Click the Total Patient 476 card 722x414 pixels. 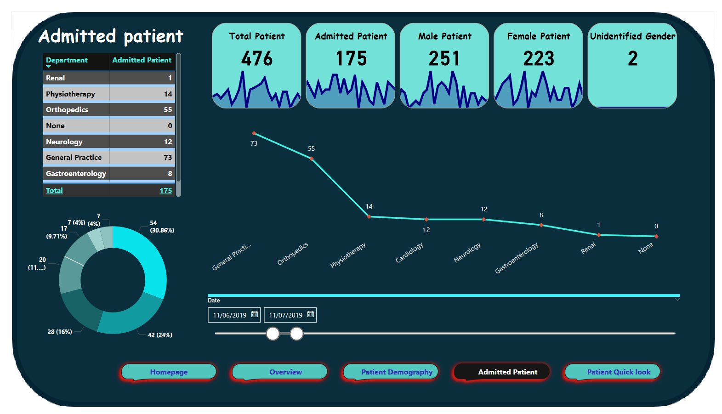pos(256,66)
